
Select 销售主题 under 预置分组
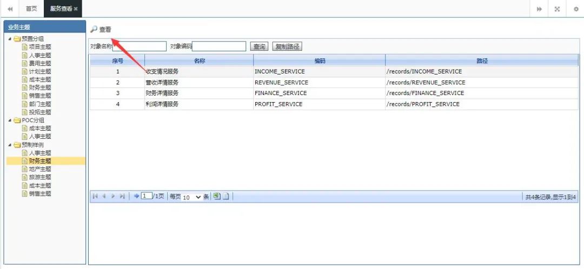40,96
